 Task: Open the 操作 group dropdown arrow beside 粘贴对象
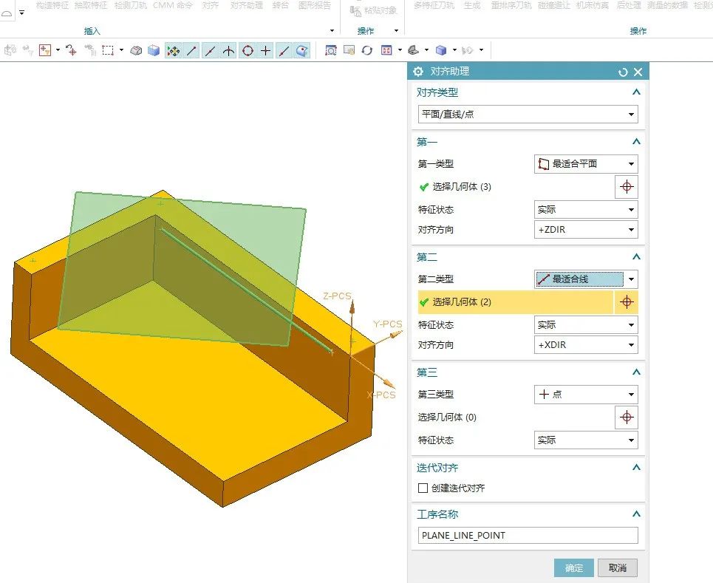(x=396, y=31)
